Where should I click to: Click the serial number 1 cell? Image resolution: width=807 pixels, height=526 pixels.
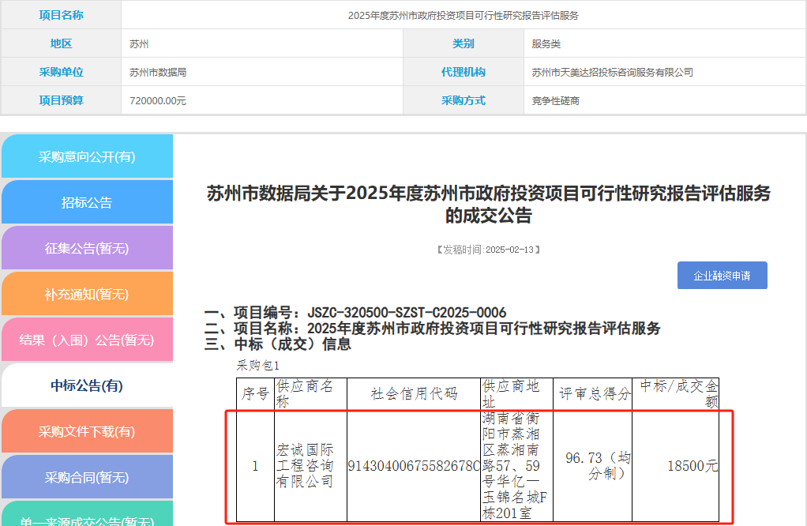255,466
